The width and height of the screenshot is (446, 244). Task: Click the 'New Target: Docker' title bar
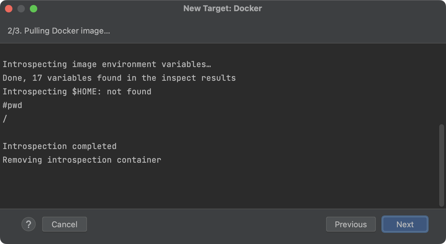click(222, 8)
